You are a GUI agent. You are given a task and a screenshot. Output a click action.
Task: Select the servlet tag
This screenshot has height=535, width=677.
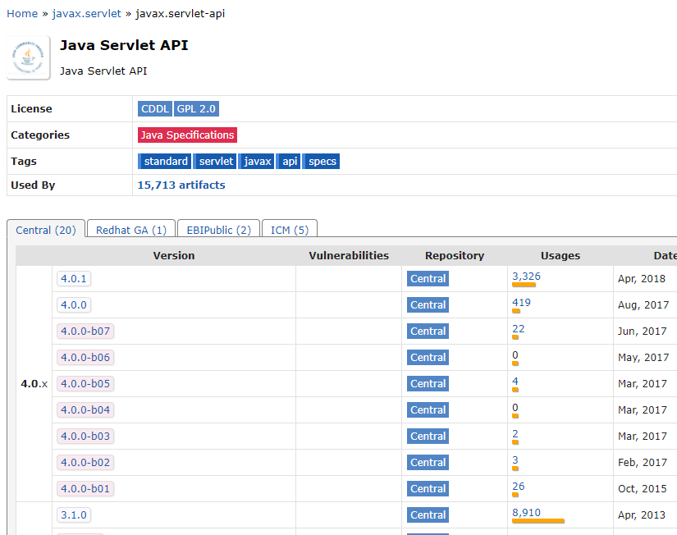[x=216, y=162]
